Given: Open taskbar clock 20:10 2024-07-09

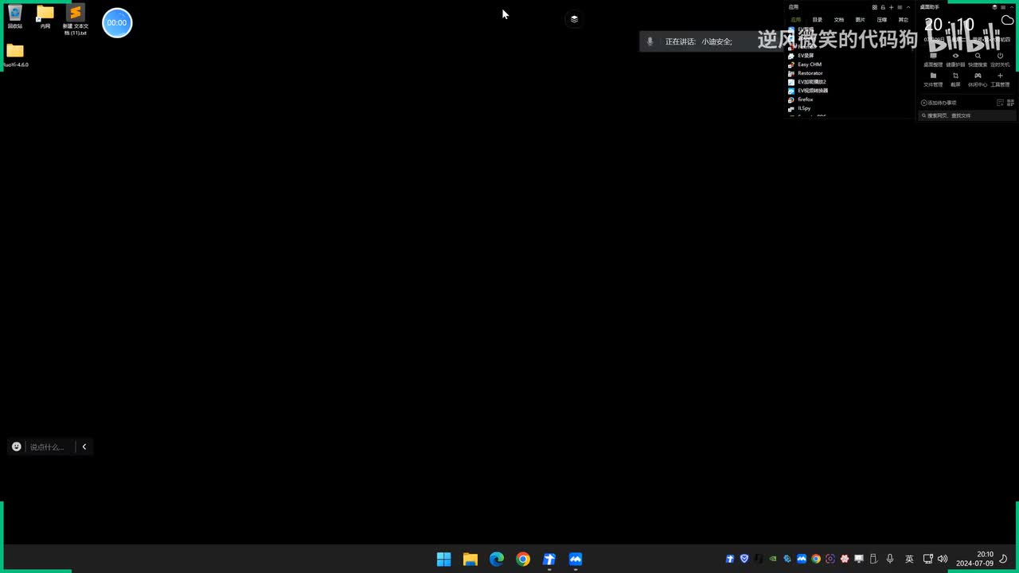Looking at the screenshot, I should coord(974,559).
